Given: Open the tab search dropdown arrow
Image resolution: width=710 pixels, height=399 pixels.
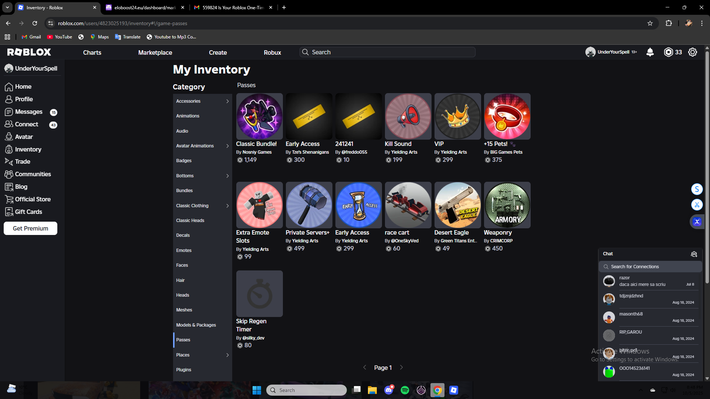Looking at the screenshot, I should point(7,7).
